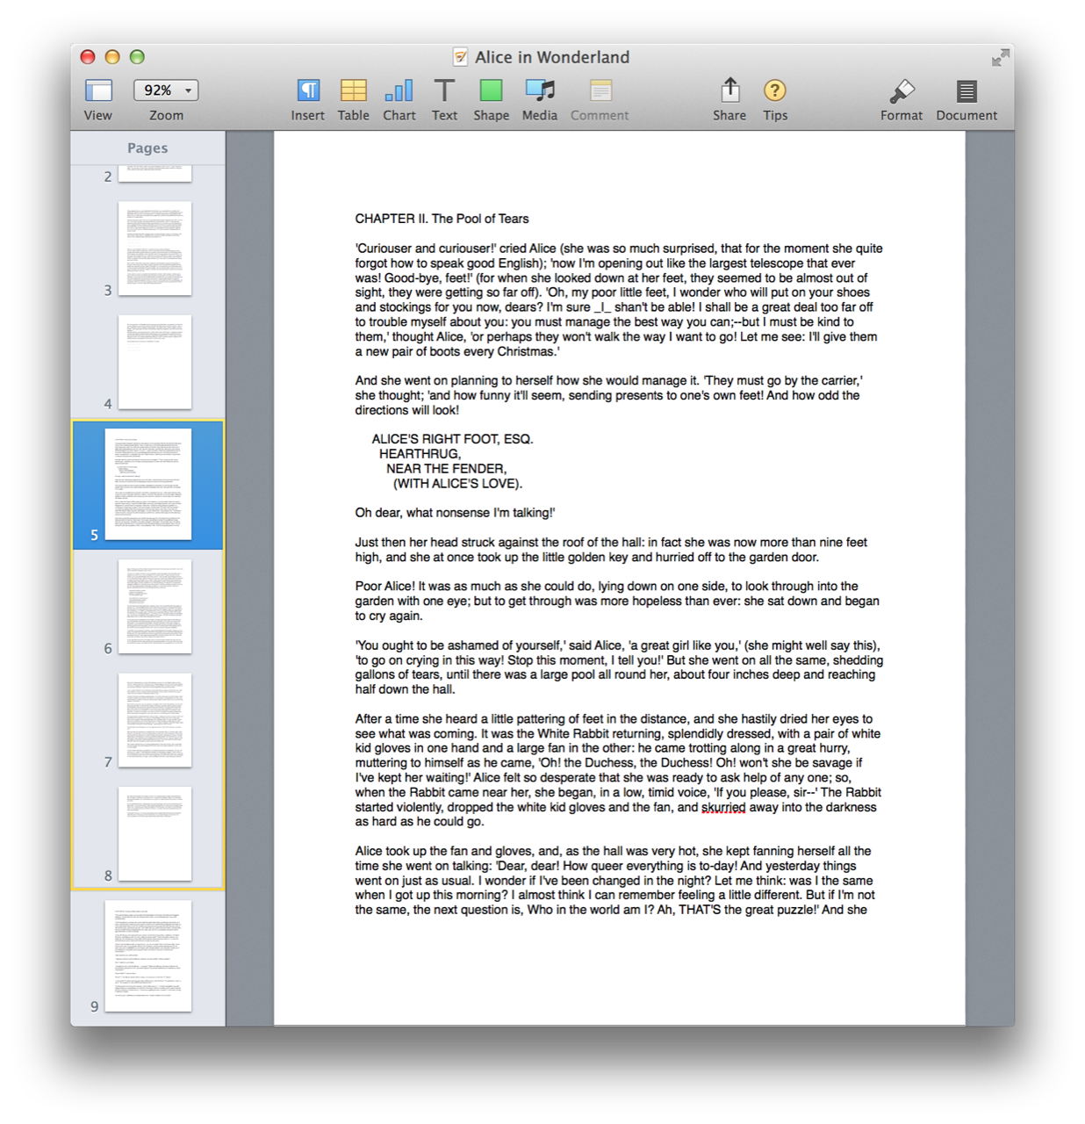This screenshot has height=1124, width=1085.
Task: Open the Share menu
Action: coord(729,90)
